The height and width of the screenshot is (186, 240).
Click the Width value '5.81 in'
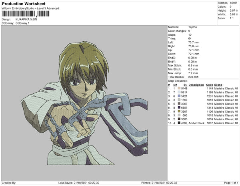(234, 14)
